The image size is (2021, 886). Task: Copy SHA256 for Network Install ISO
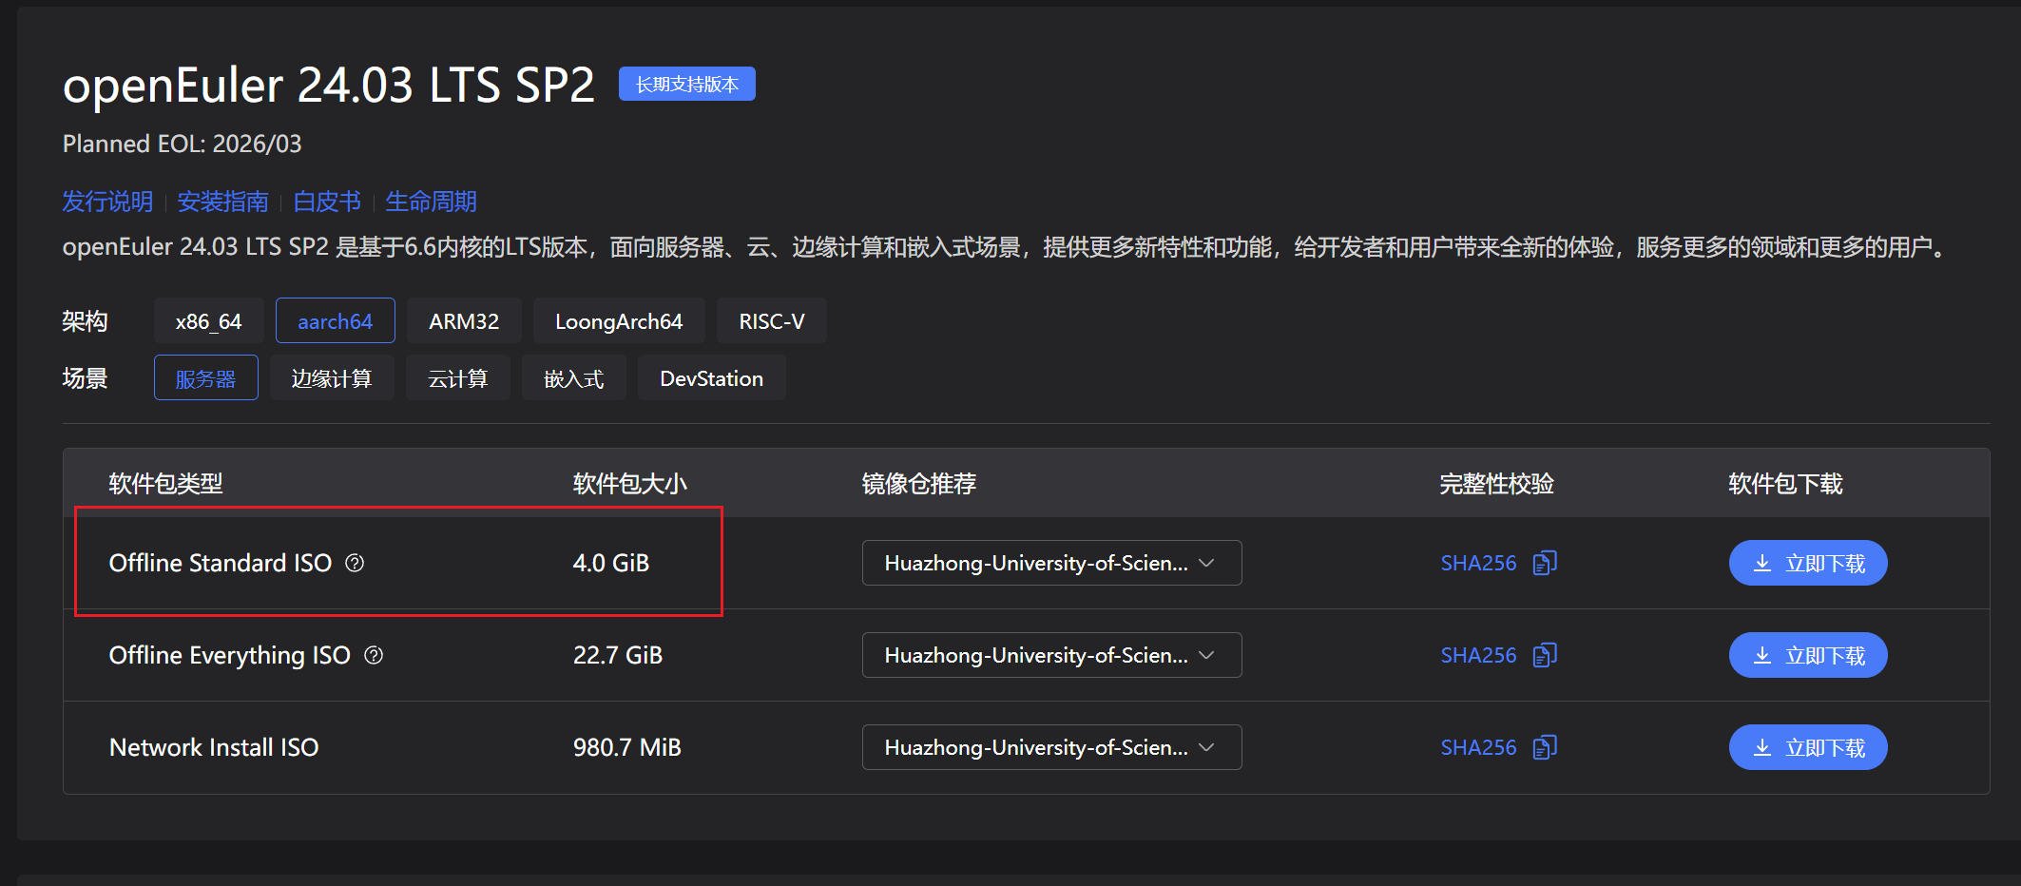click(x=1545, y=747)
